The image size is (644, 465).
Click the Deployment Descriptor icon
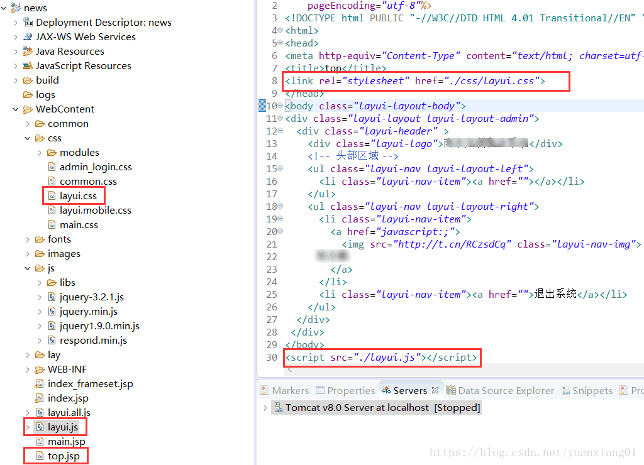(28, 22)
